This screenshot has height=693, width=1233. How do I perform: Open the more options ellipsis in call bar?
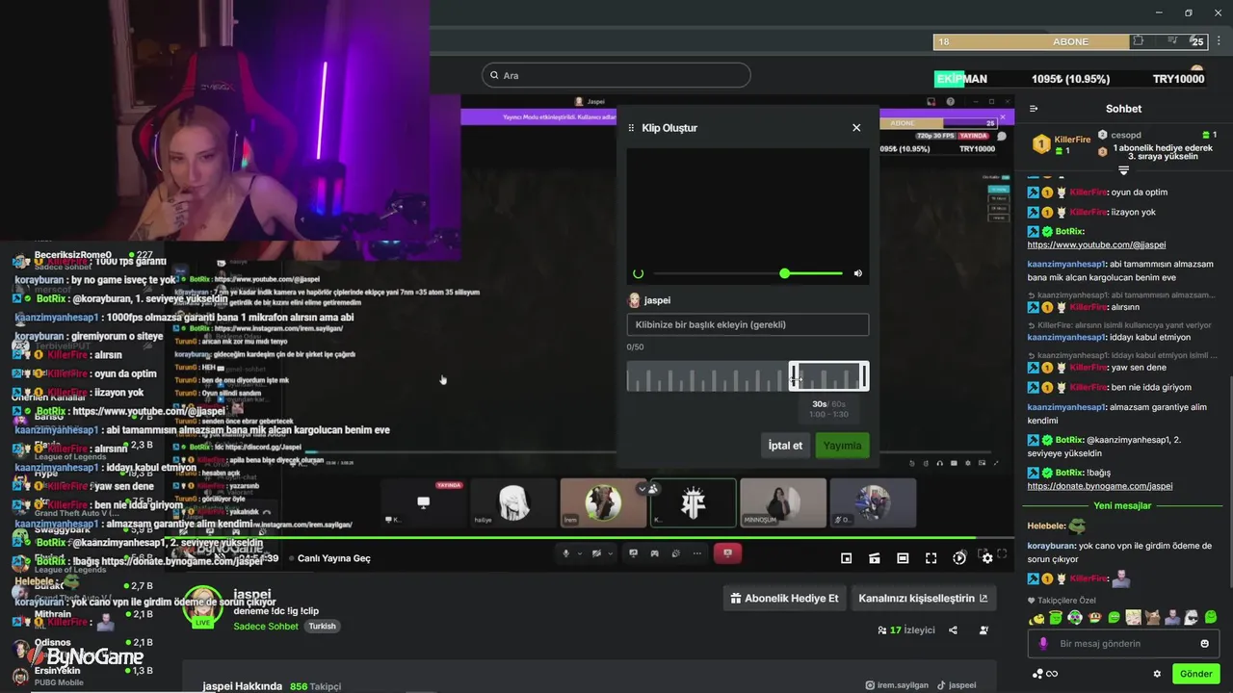tap(696, 553)
